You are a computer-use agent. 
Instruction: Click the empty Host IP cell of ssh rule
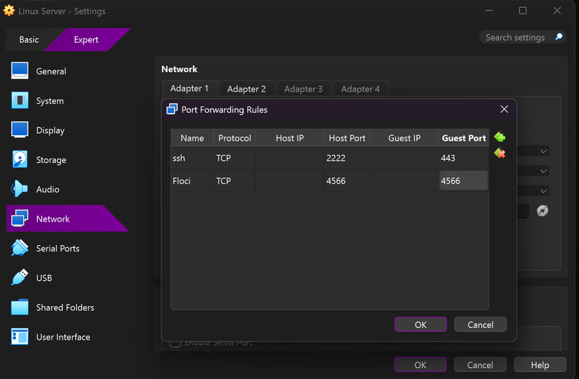click(289, 158)
